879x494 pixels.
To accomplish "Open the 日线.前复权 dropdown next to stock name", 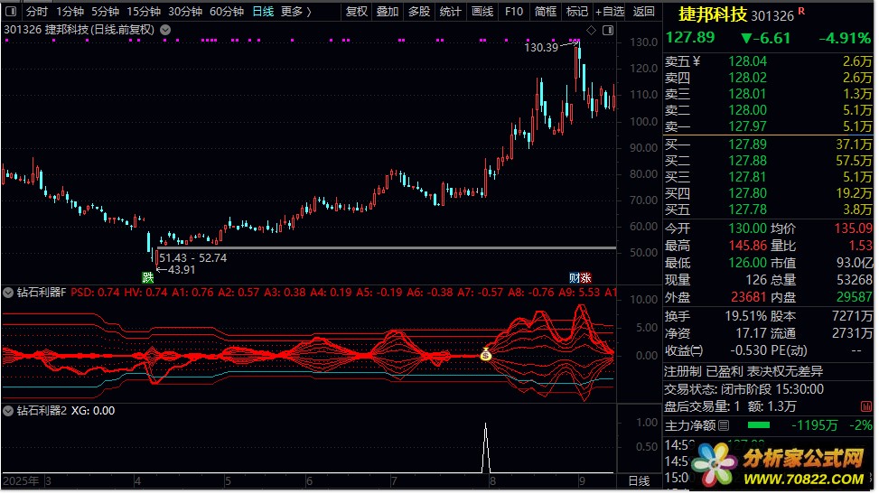I will pos(165,30).
